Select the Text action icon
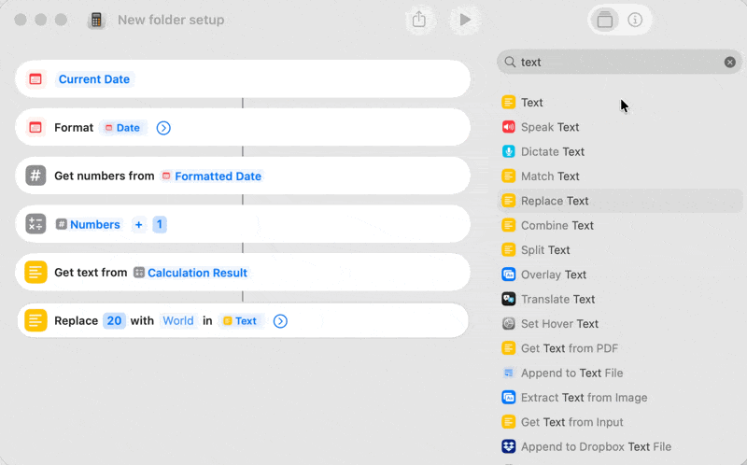This screenshot has height=465, width=747. (508, 103)
